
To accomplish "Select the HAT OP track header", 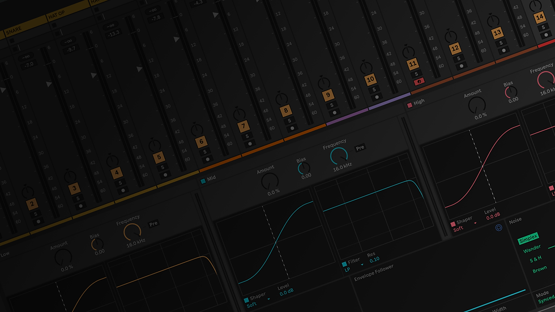I will (67, 11).
